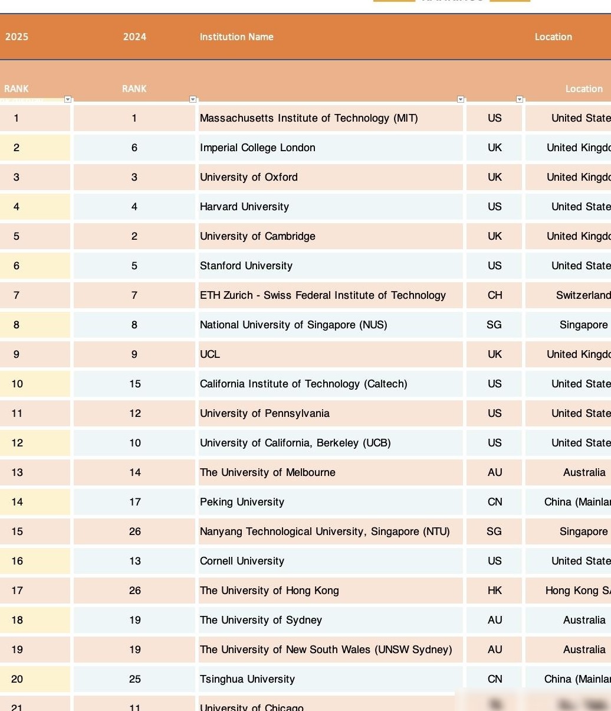The height and width of the screenshot is (711, 611).
Task: Select 'Nanyang Technological University, Singapore (NTU)' cell
Action: click(x=331, y=531)
